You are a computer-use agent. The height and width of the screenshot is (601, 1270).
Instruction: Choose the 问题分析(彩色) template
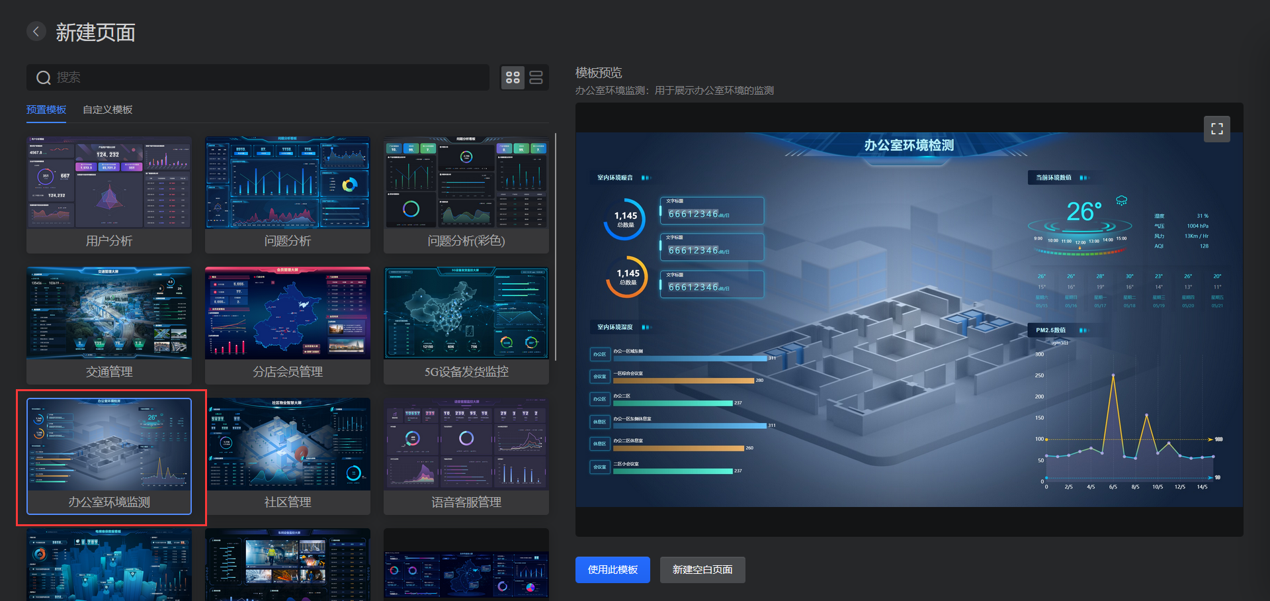(466, 195)
